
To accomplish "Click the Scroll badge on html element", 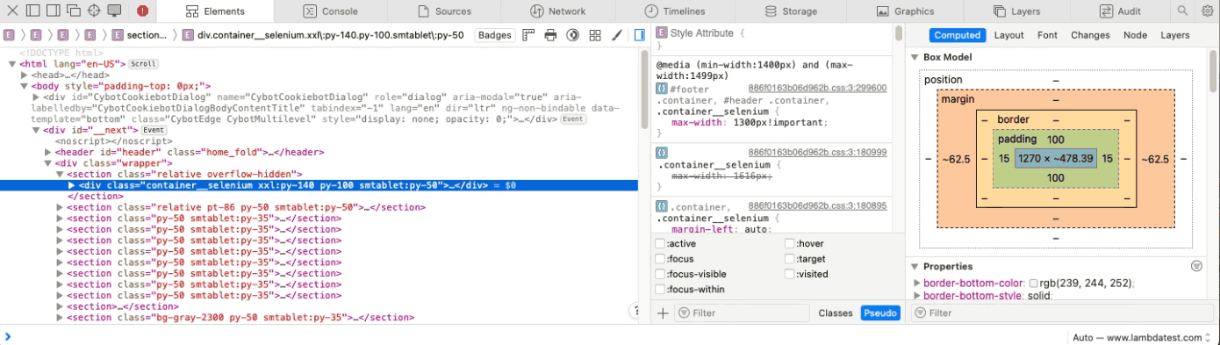I will (143, 64).
